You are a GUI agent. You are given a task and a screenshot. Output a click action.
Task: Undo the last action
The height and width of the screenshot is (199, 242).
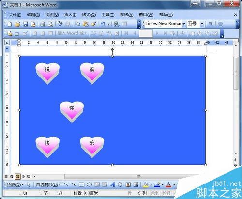(103, 24)
